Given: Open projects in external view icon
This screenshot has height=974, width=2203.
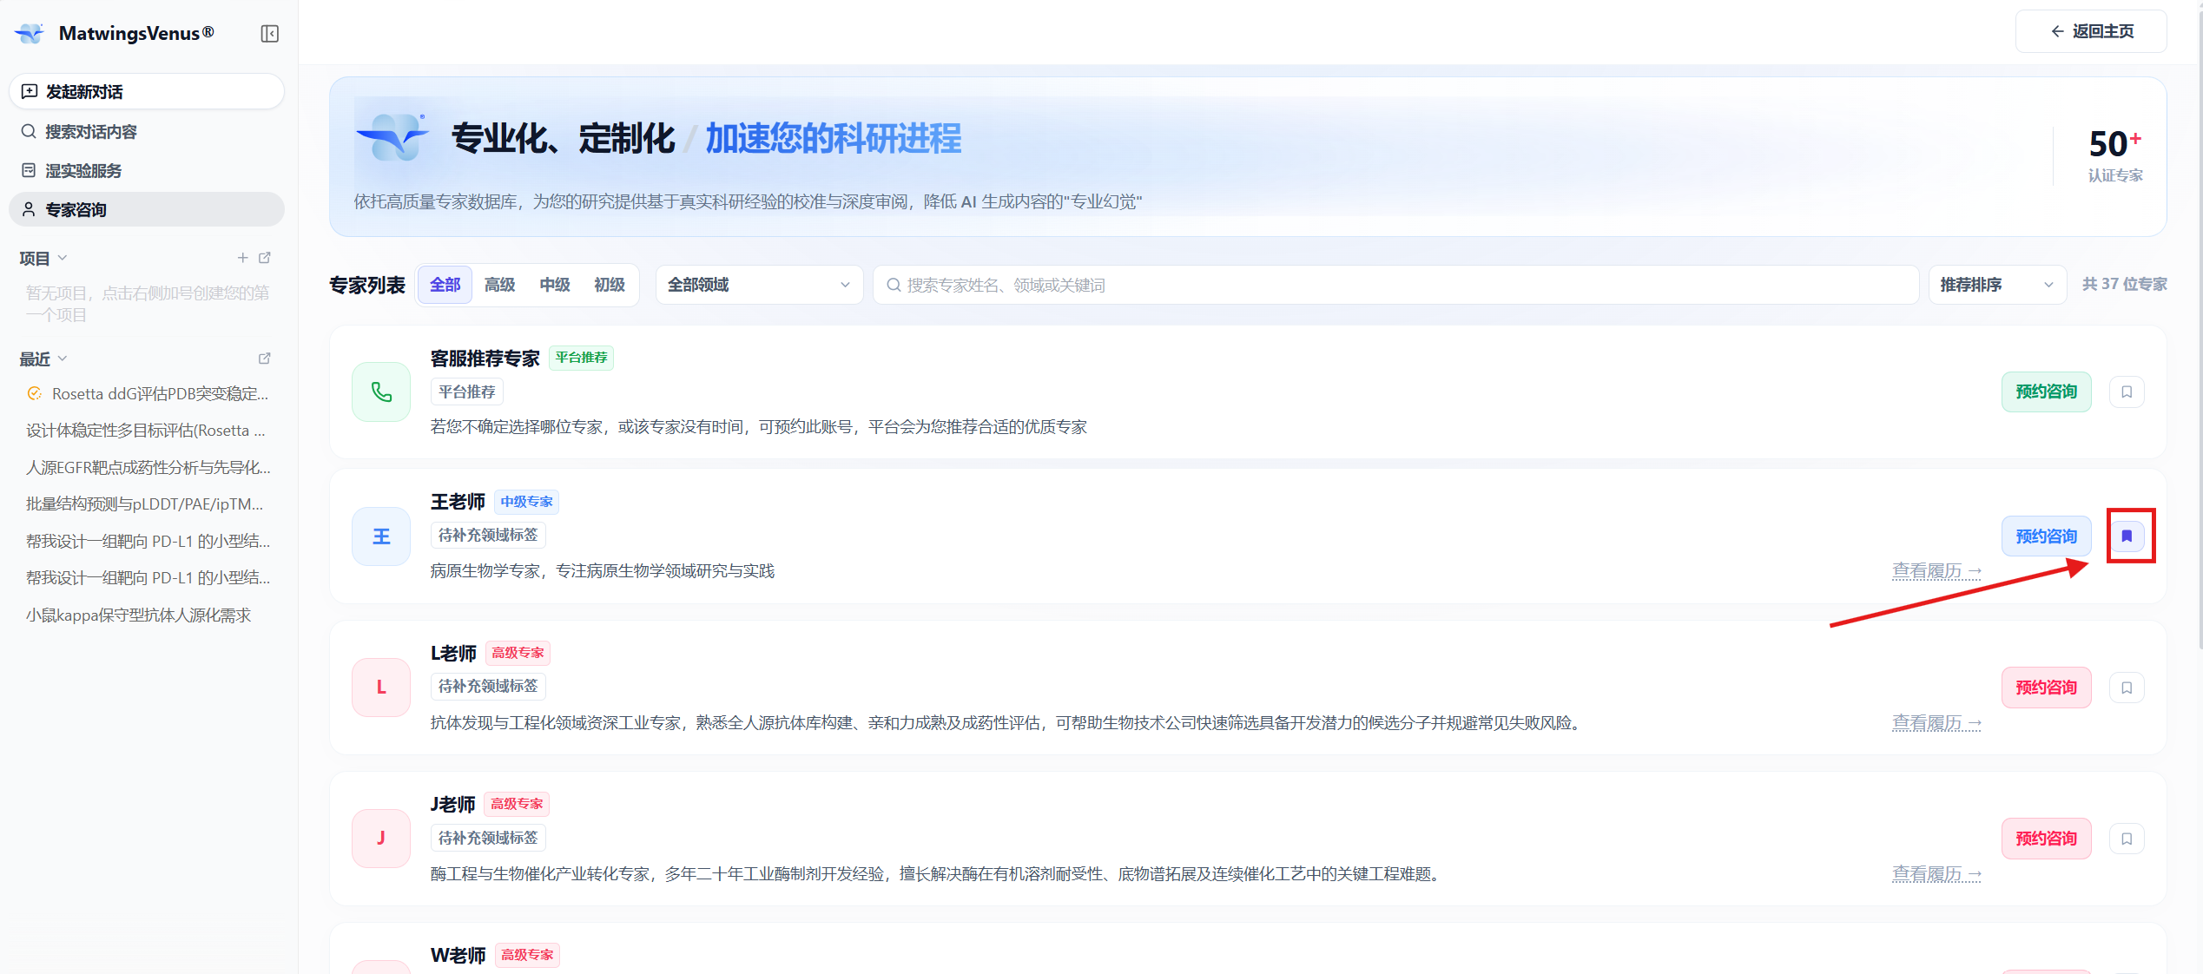Looking at the screenshot, I should pyautogui.click(x=265, y=258).
